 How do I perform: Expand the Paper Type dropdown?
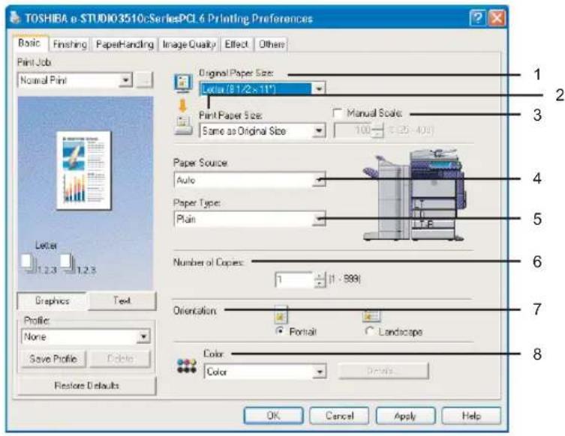pyautogui.click(x=319, y=219)
